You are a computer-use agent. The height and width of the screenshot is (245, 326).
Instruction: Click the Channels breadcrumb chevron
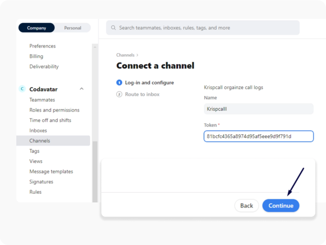click(137, 55)
